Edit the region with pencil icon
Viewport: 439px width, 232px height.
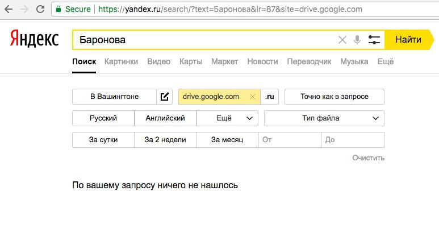pos(164,97)
